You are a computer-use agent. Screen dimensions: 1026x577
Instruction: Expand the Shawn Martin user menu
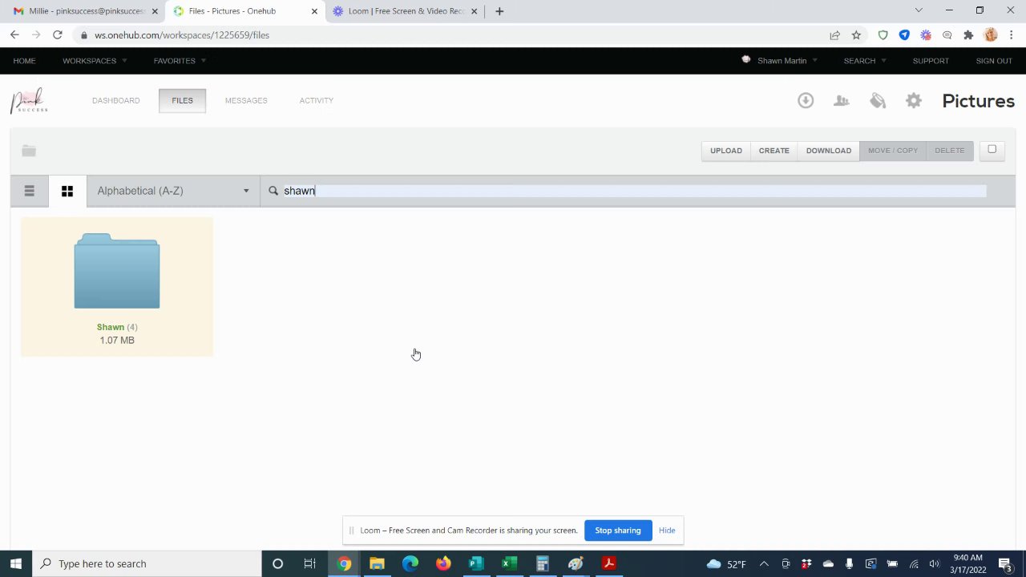(x=780, y=61)
